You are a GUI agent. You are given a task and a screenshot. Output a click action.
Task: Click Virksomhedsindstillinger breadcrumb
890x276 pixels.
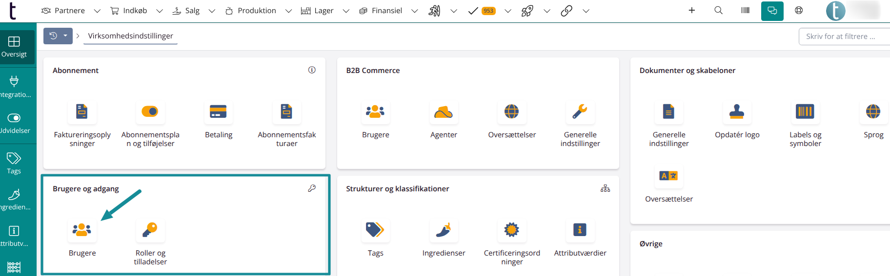click(x=130, y=36)
